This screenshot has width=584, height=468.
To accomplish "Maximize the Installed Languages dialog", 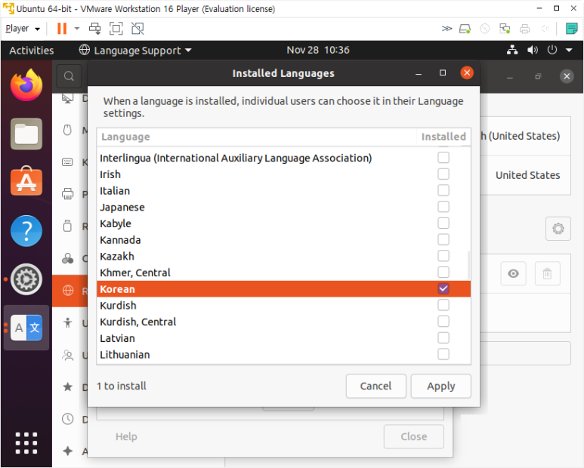I will click(443, 72).
